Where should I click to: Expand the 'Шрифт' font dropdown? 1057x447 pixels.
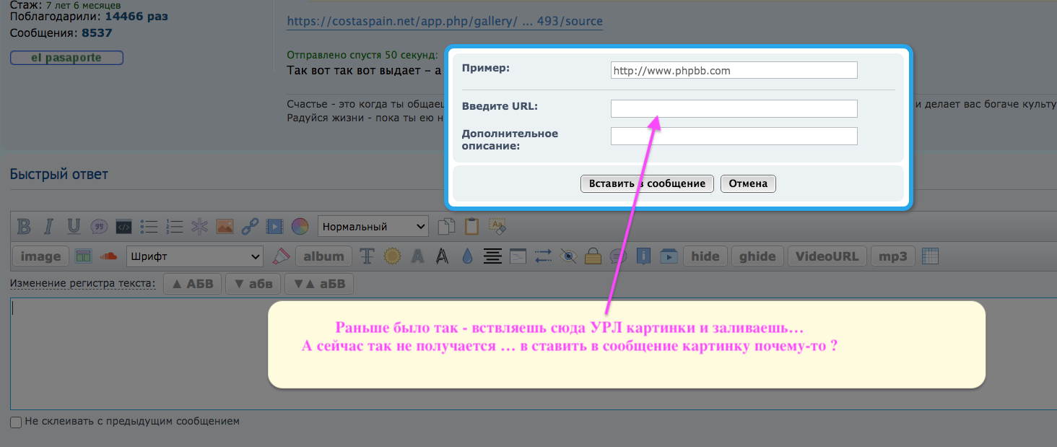pos(195,256)
